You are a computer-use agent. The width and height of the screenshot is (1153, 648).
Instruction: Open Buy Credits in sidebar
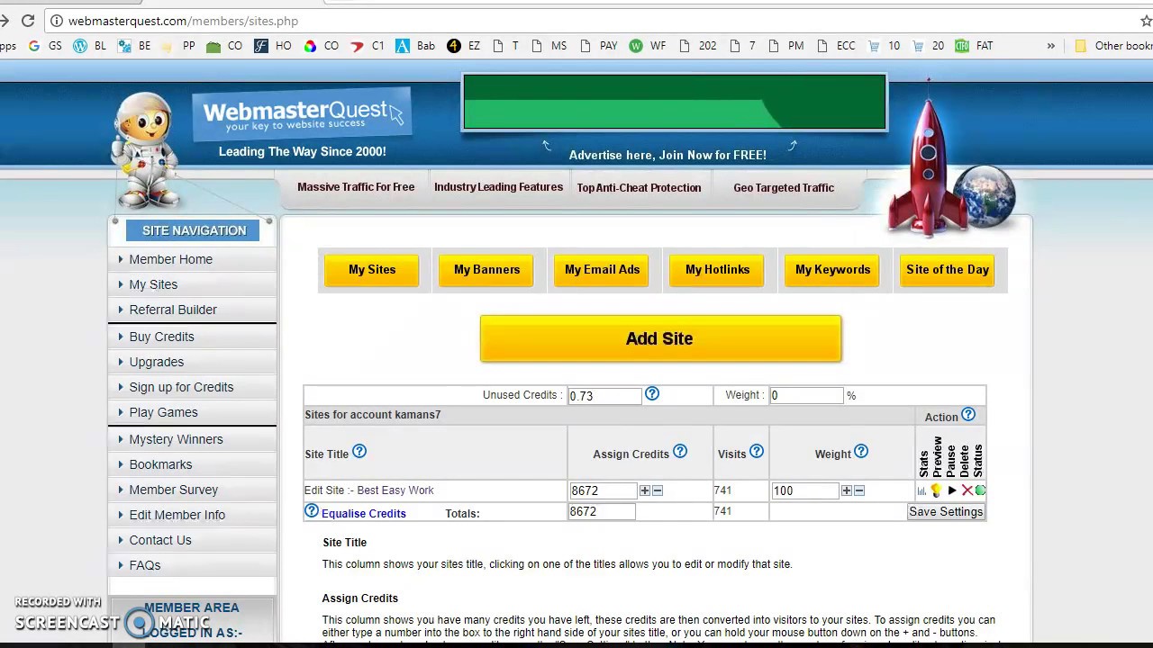161,337
